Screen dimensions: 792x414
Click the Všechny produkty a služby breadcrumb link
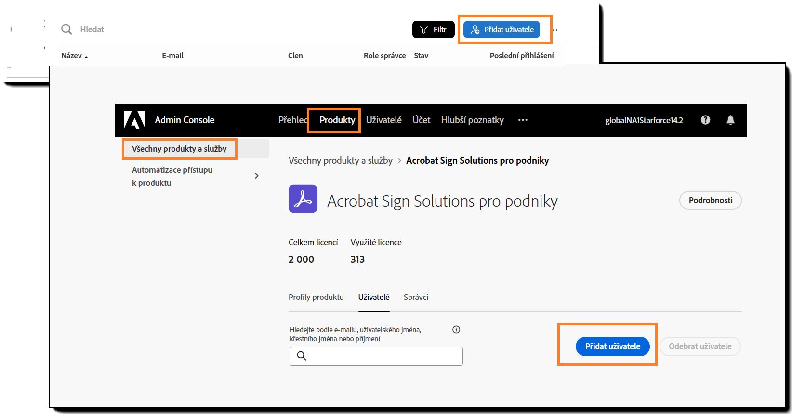click(341, 160)
